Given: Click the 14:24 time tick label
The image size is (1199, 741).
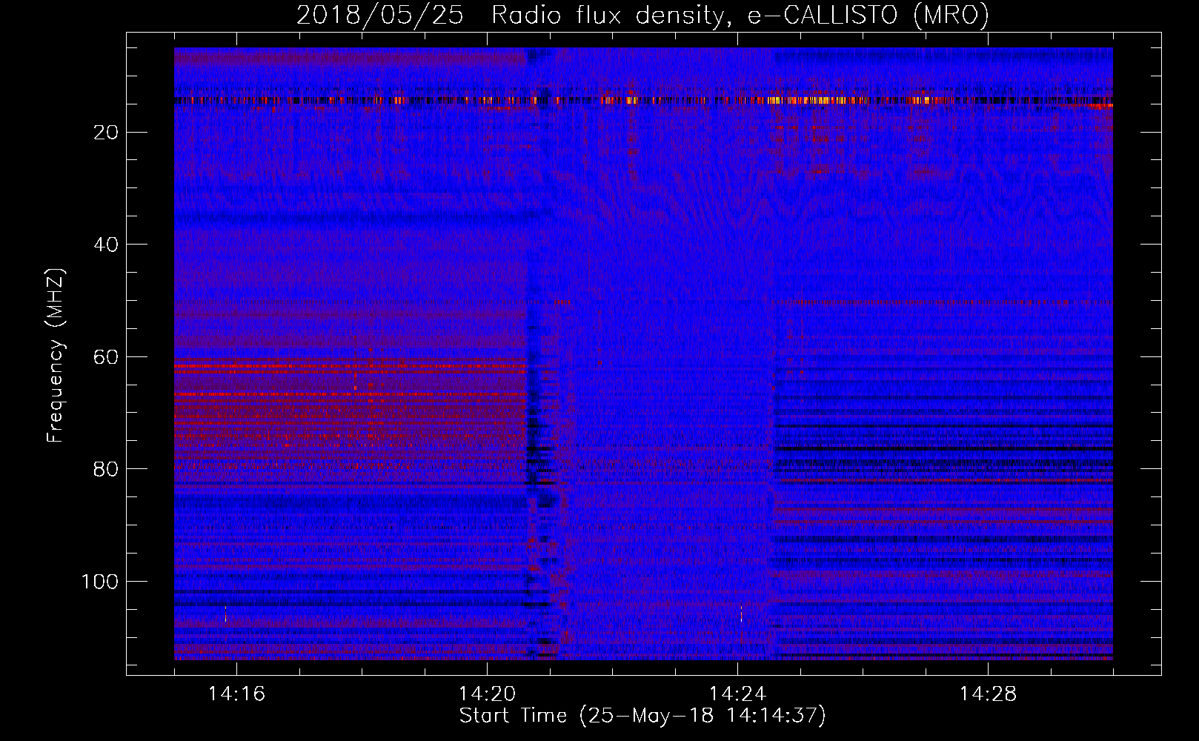Looking at the screenshot, I should click(x=737, y=694).
